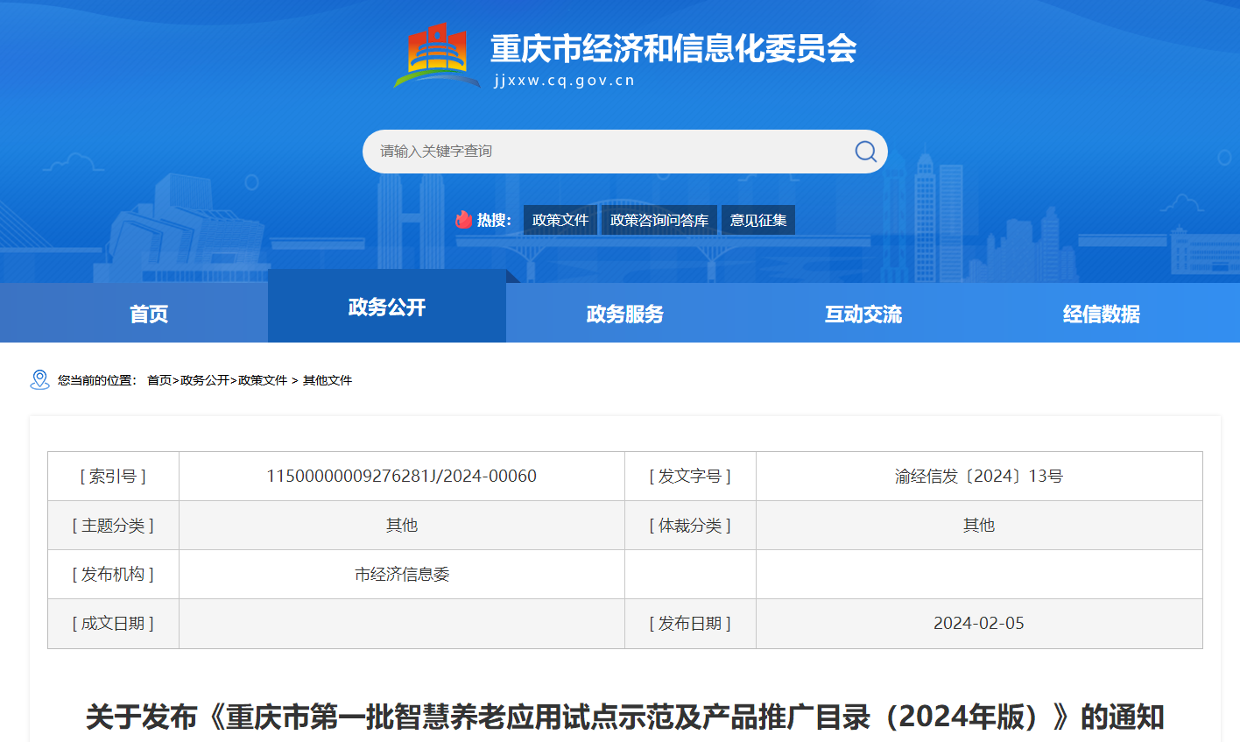This screenshot has height=742, width=1240.
Task: Open the 政务公开 section
Action: [x=387, y=305]
